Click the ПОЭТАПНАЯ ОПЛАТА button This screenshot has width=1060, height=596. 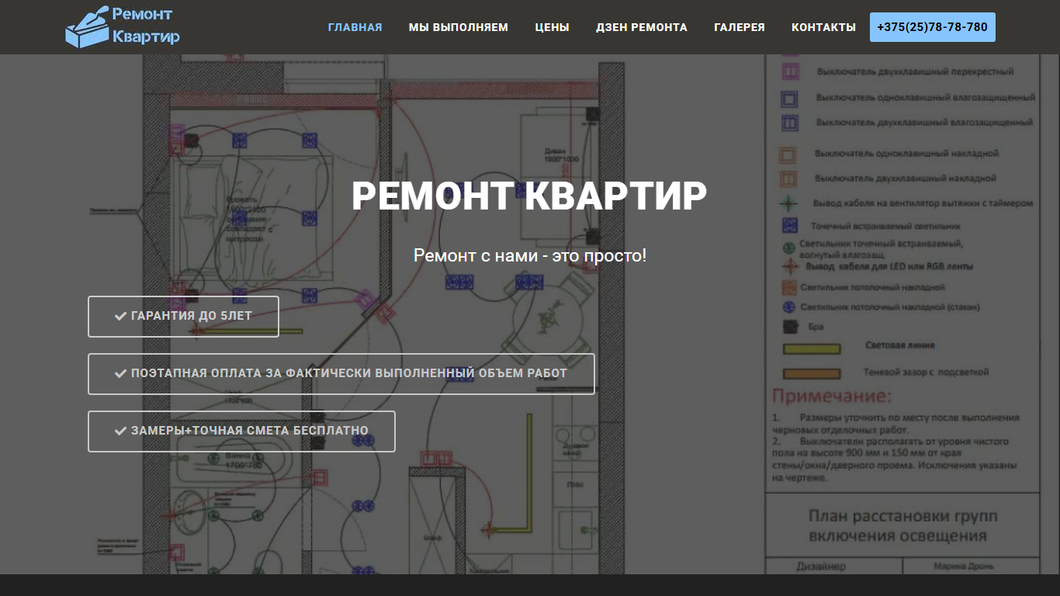(x=341, y=374)
